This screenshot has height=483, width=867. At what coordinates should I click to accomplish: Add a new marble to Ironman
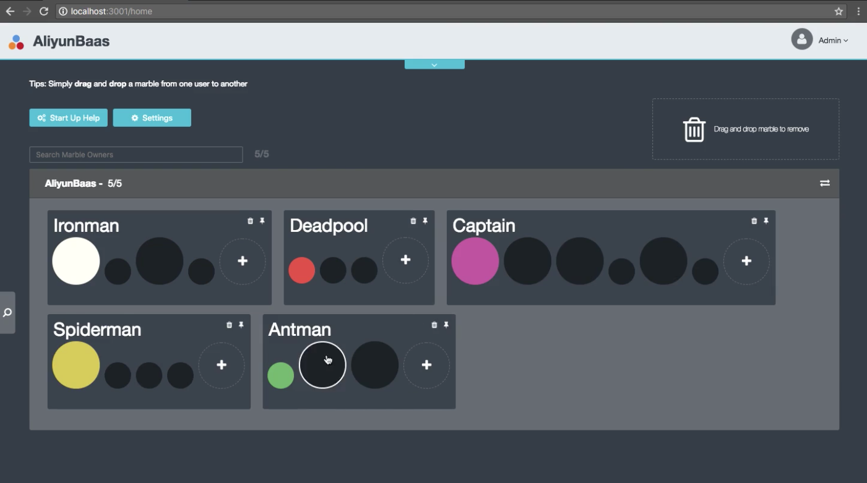(x=243, y=261)
